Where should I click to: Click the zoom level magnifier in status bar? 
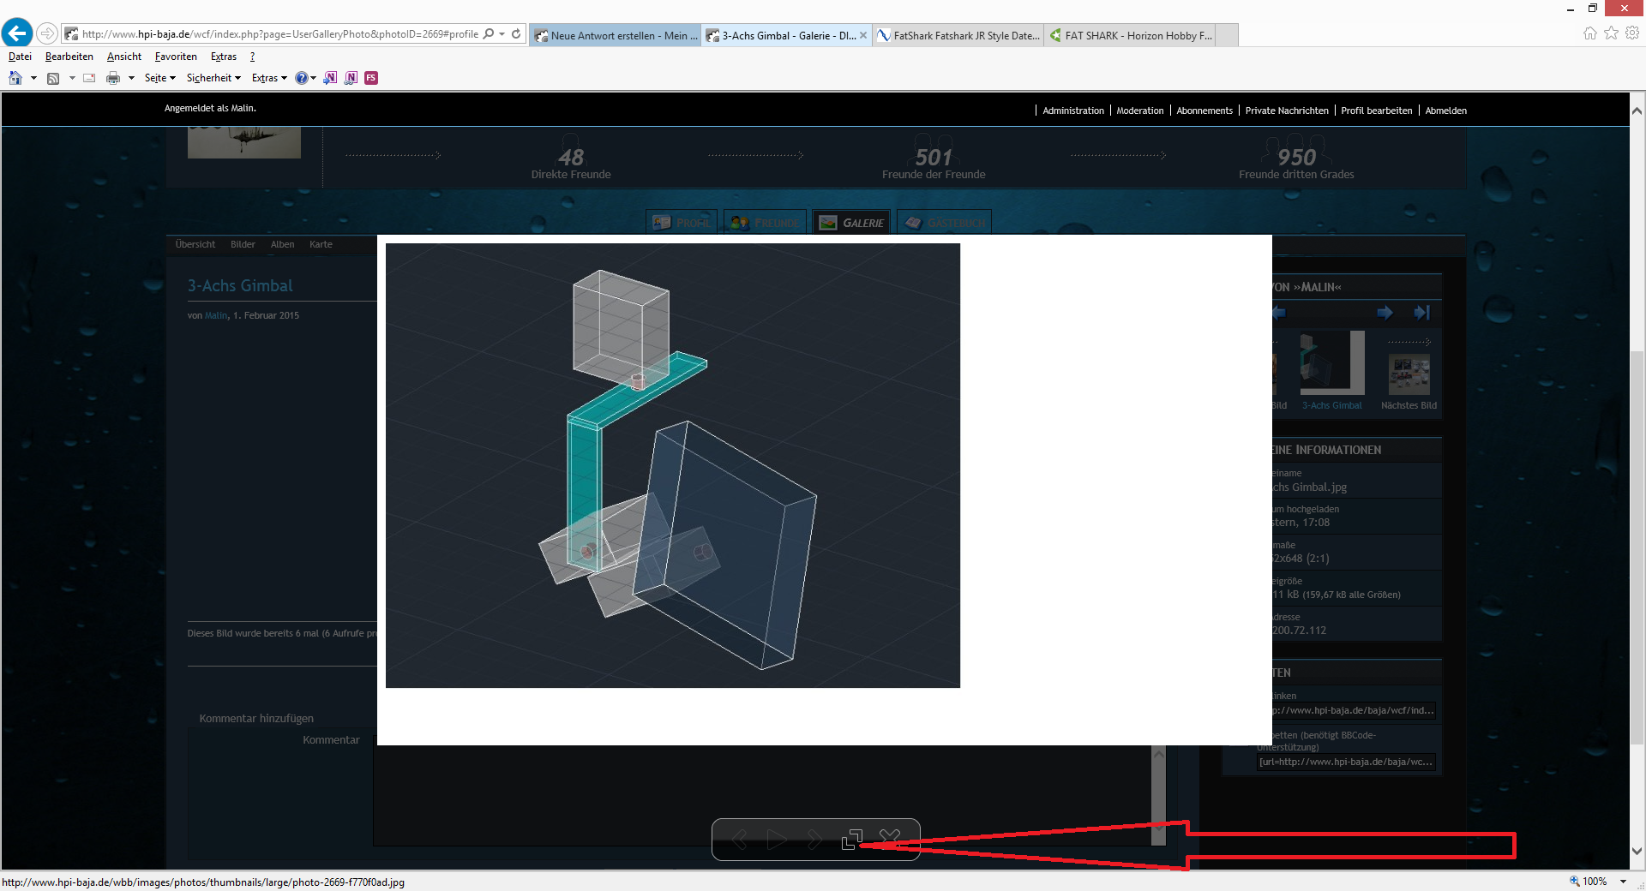[x=1574, y=882]
